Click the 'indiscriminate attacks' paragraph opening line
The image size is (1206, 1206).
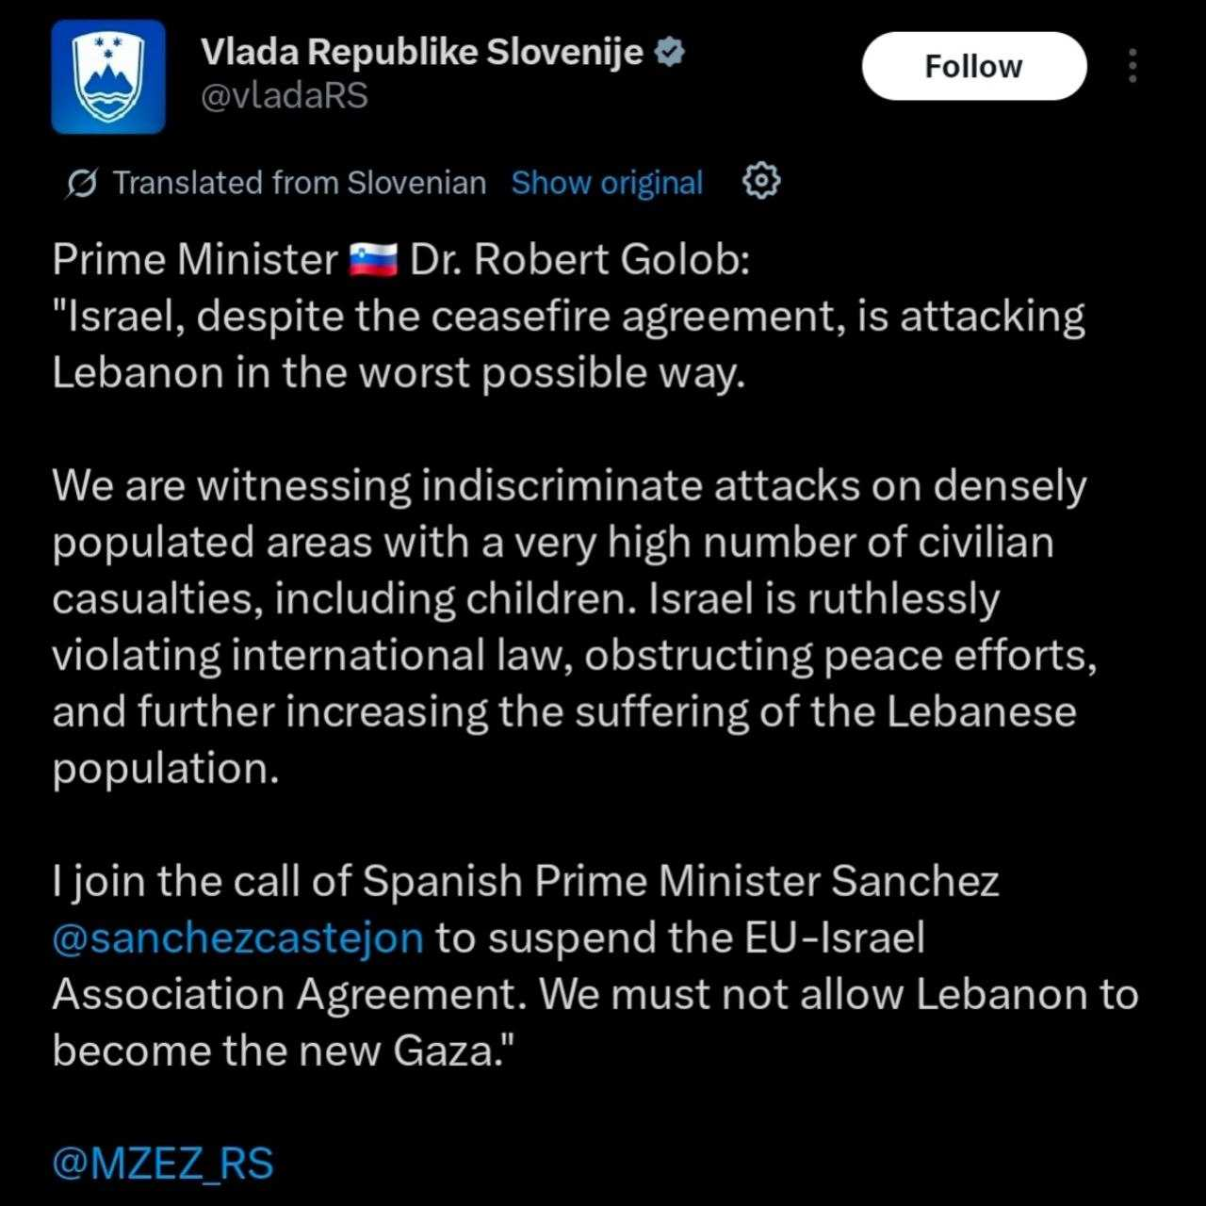click(x=568, y=486)
